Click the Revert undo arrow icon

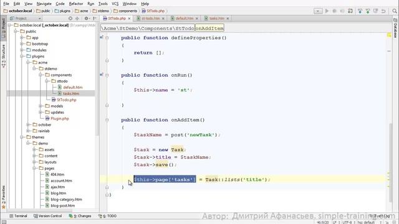383,11
